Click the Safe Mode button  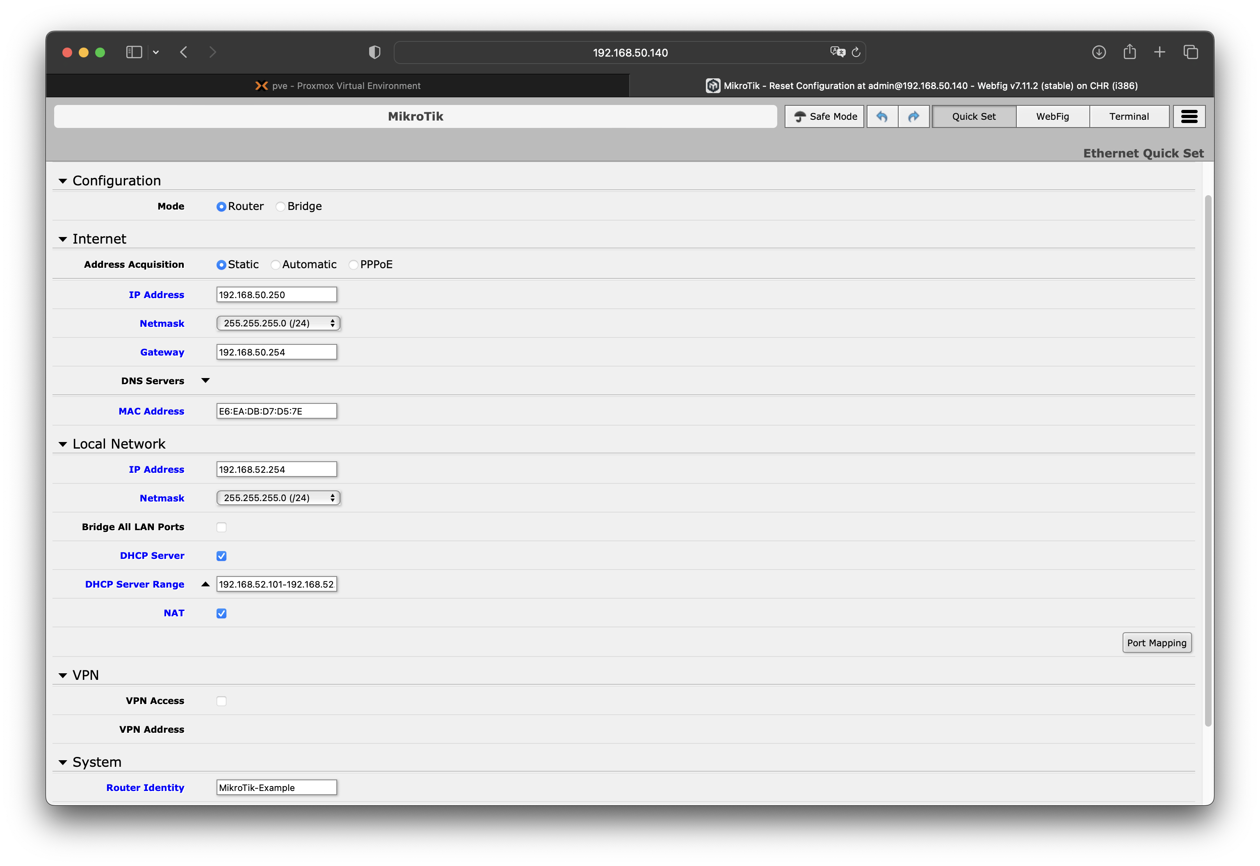click(824, 116)
